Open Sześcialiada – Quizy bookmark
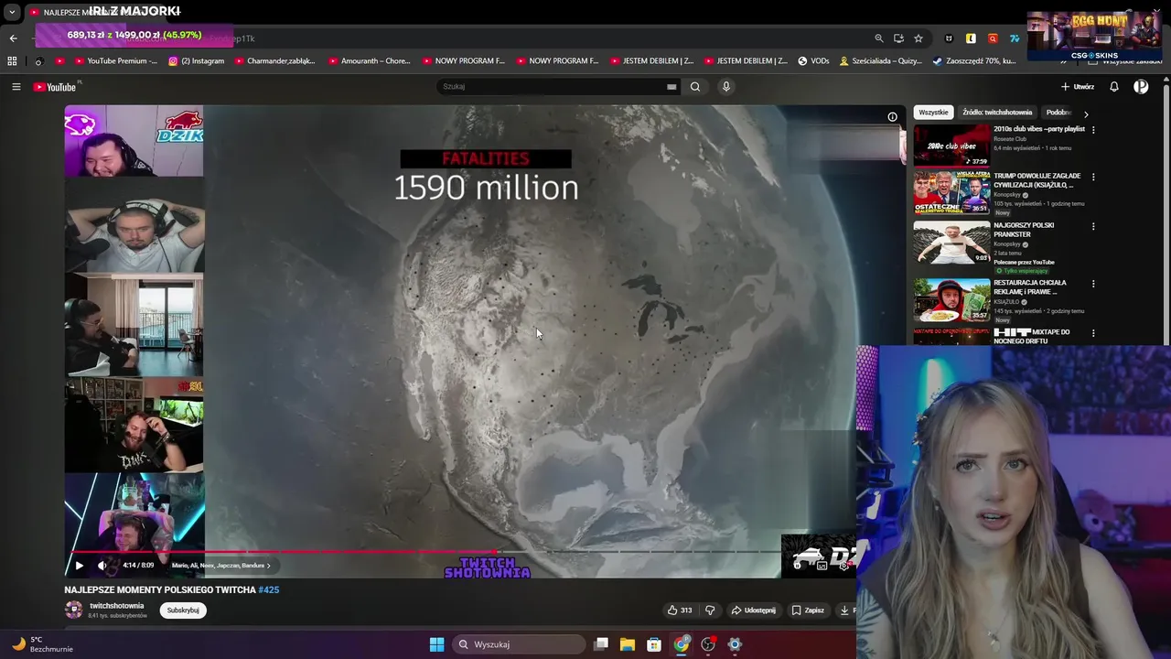This screenshot has width=1171, height=659. 879,61
